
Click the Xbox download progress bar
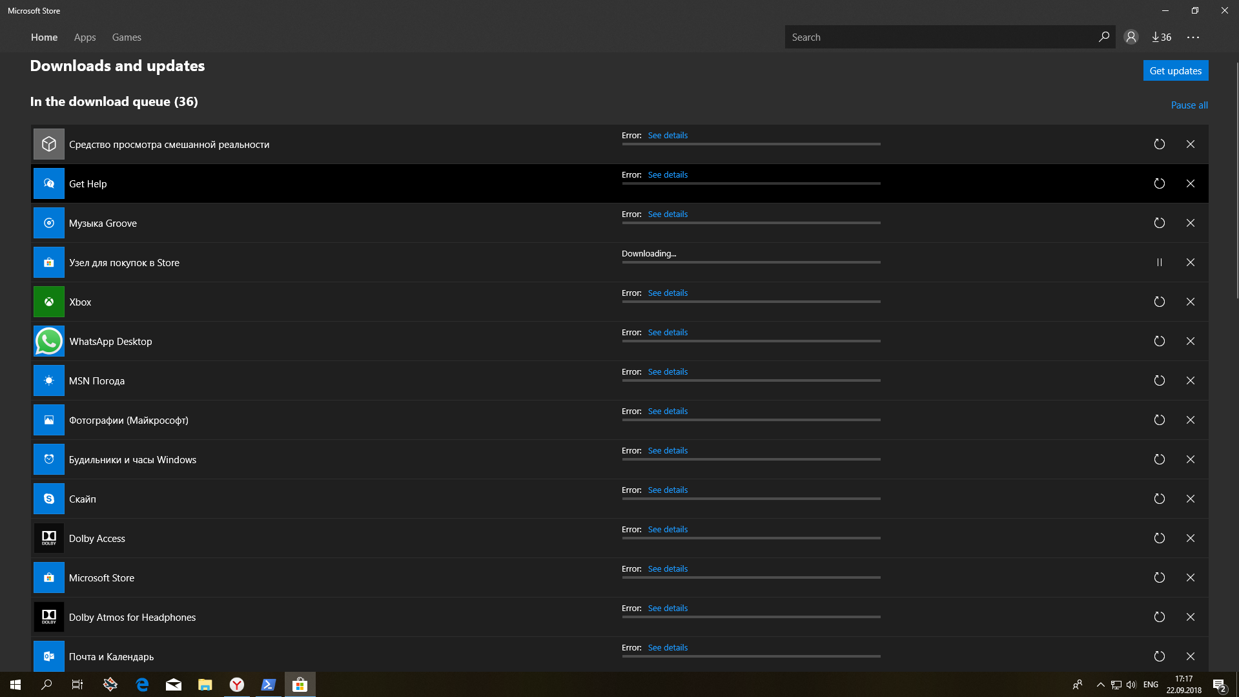tap(751, 302)
